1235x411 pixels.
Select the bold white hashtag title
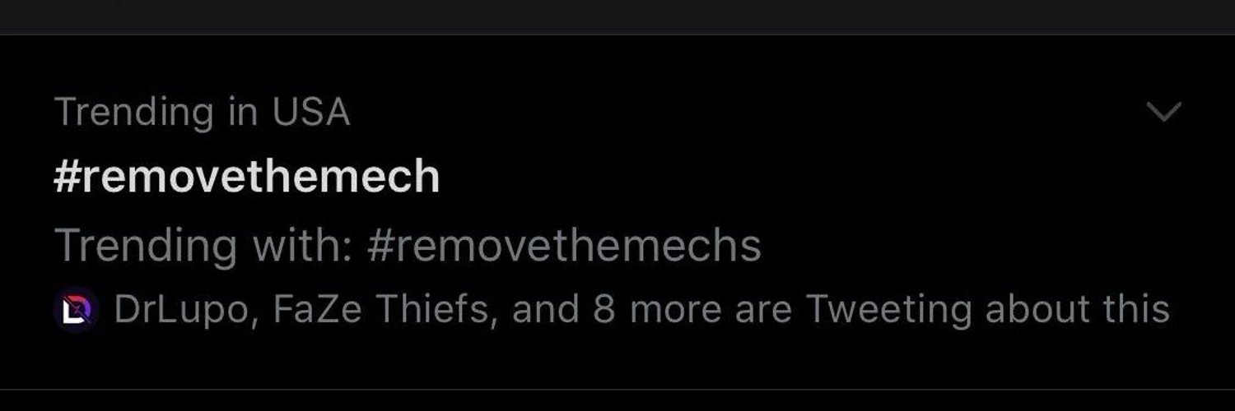pyautogui.click(x=247, y=177)
